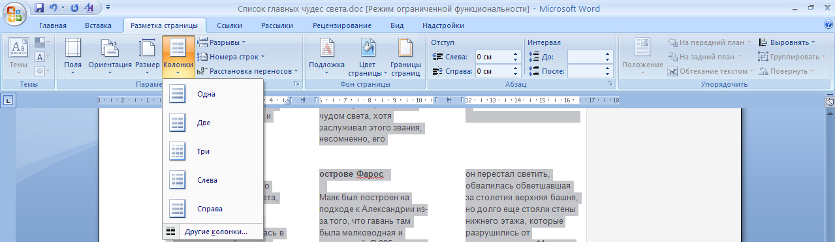Screen dimensions: 835x242
Task: Open the Вид tab
Action: 397,25
